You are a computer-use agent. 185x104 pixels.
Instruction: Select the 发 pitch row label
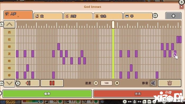tap(9, 54)
